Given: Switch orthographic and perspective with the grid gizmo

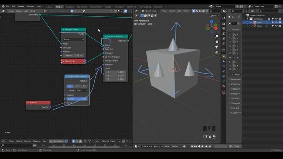Looking at the screenshot, I should tap(217, 52).
